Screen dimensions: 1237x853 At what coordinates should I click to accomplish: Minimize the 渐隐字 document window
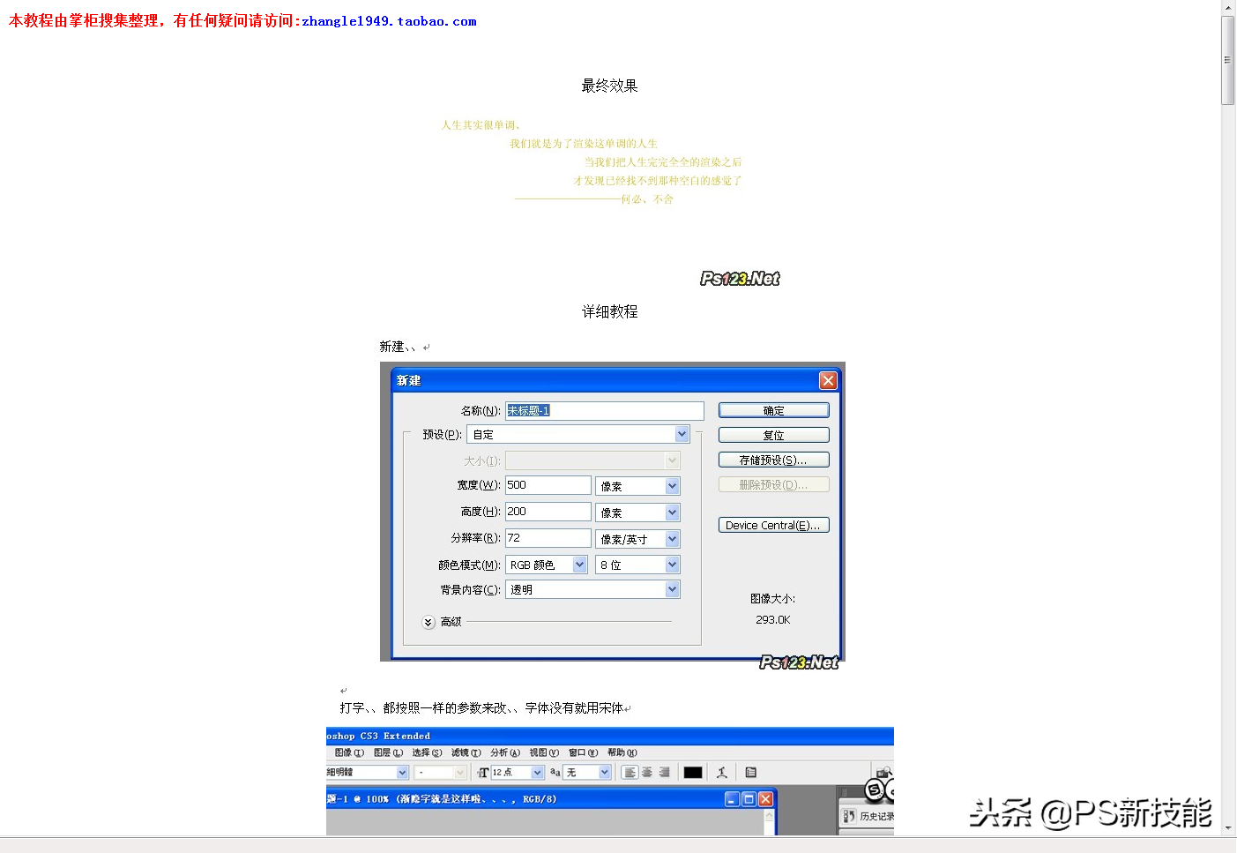point(732,799)
